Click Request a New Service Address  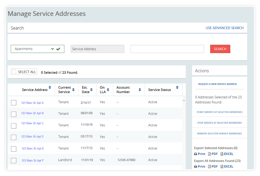click(217, 84)
